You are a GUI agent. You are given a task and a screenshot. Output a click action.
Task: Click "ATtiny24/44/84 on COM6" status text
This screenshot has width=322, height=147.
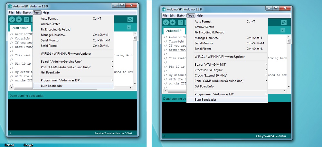(270, 136)
